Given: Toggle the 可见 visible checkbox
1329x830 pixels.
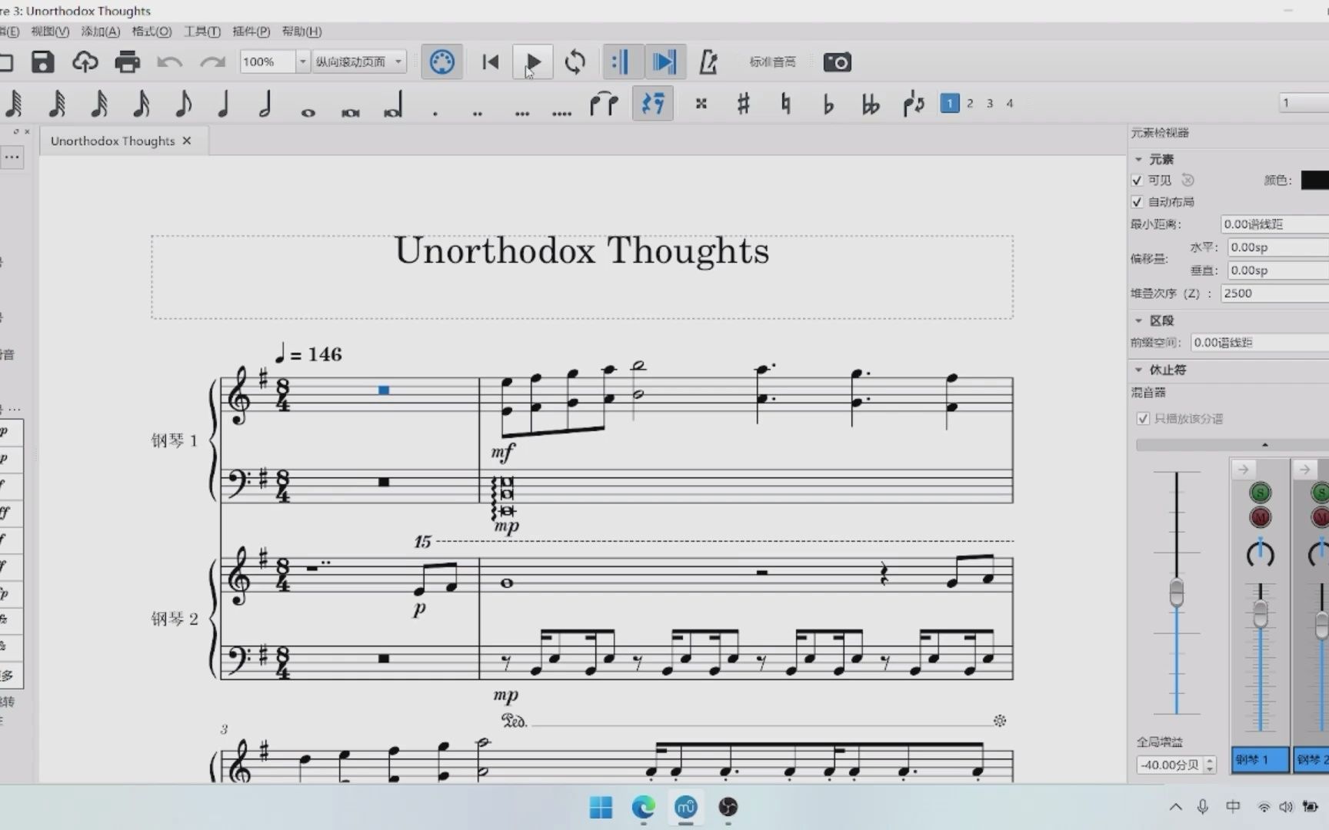Looking at the screenshot, I should (1137, 181).
